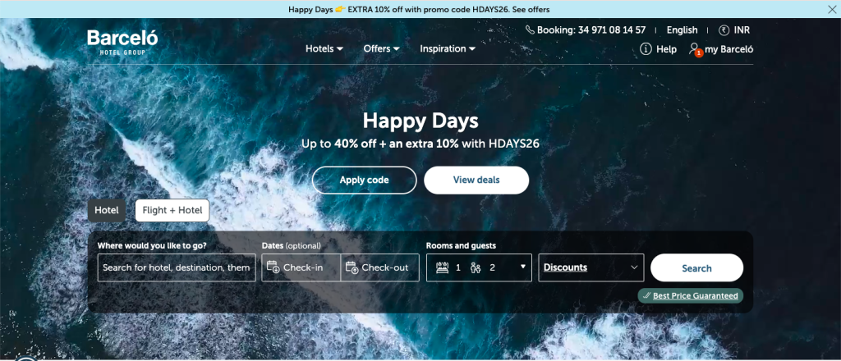
Task: Click the pointing hand emoji in promo banner
Action: [339, 9]
